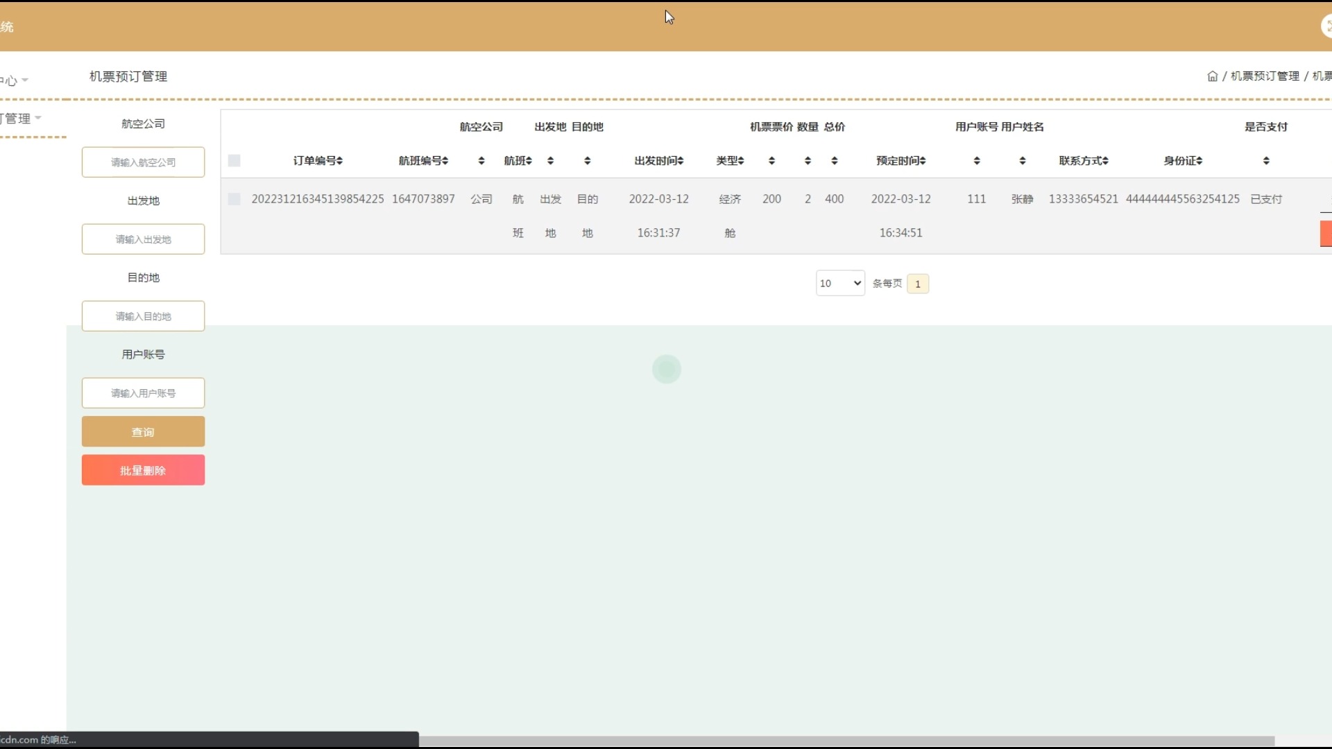Sort by 用户姓名 column arrows
1332x749 pixels.
point(1022,161)
